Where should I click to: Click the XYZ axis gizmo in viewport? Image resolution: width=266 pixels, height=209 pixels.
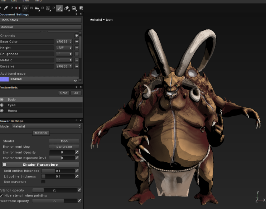click(260, 197)
